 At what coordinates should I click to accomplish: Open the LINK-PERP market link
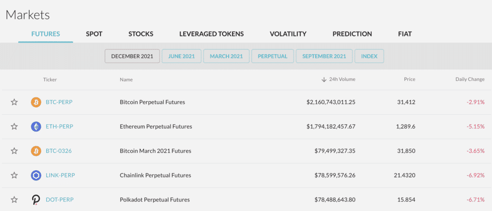[x=60, y=175]
